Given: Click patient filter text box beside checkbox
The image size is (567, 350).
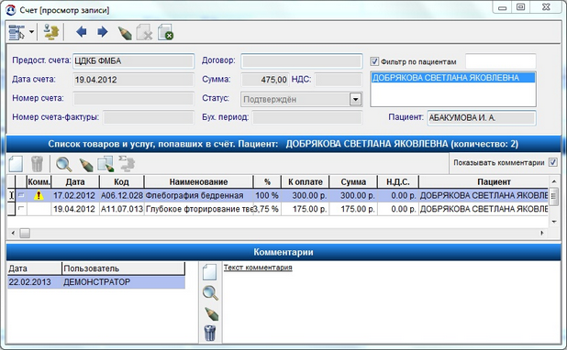Looking at the screenshot, I should tap(500, 61).
